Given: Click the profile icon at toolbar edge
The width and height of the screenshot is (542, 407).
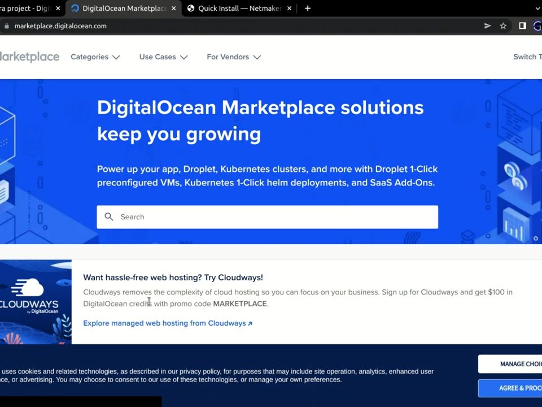Looking at the screenshot, I should click(x=537, y=26).
